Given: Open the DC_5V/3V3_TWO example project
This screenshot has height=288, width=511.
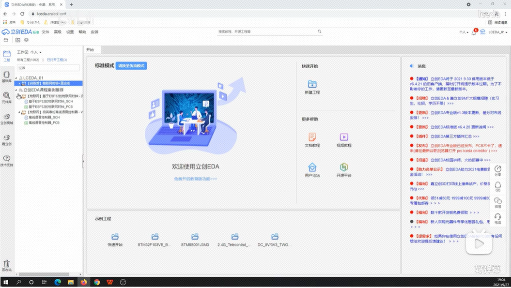Looking at the screenshot, I should (275, 240).
